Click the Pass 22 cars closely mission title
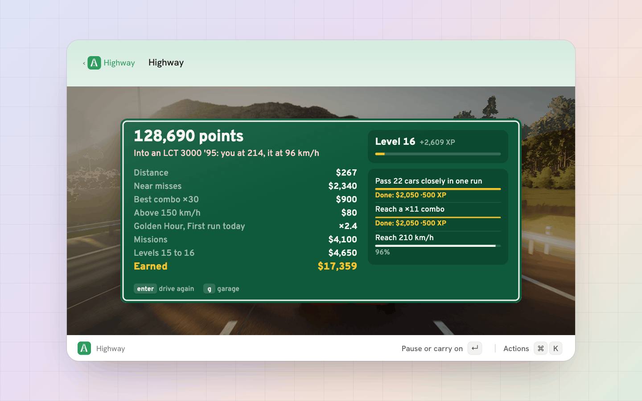This screenshot has width=642, height=401. point(428,181)
